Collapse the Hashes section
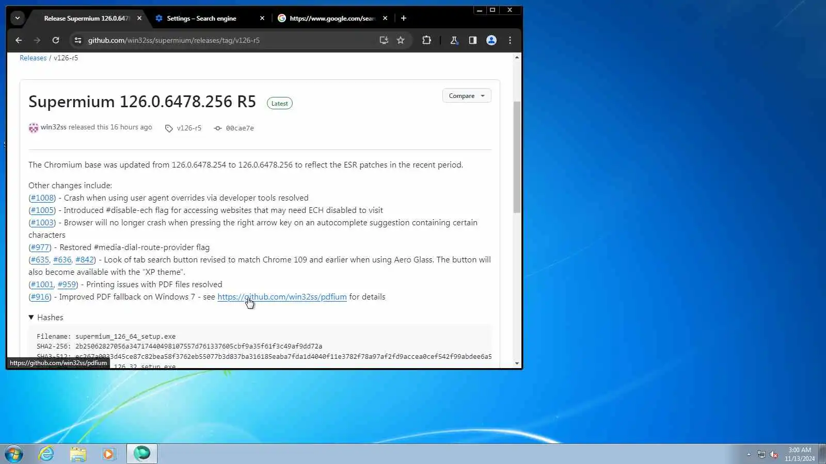This screenshot has height=464, width=826. click(46, 318)
